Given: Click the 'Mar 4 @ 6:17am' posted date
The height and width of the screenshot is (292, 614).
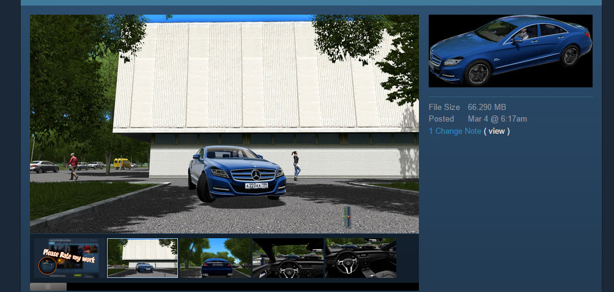Looking at the screenshot, I should [497, 119].
